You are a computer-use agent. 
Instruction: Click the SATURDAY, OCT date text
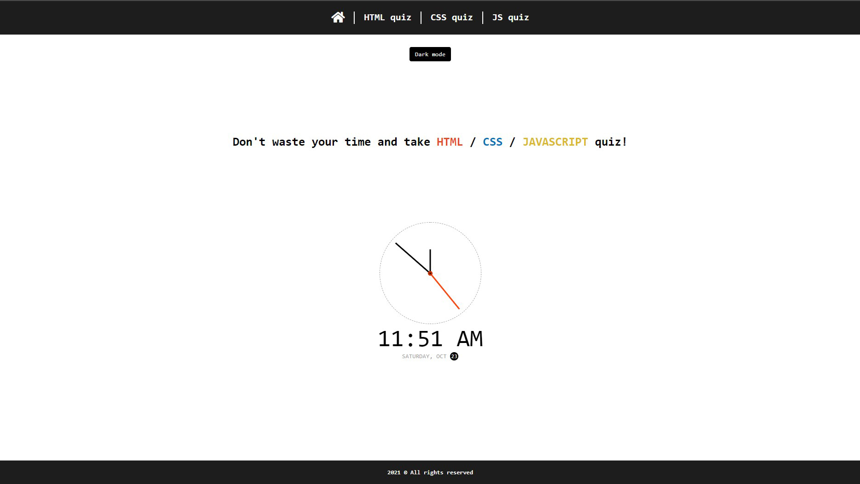(x=424, y=356)
